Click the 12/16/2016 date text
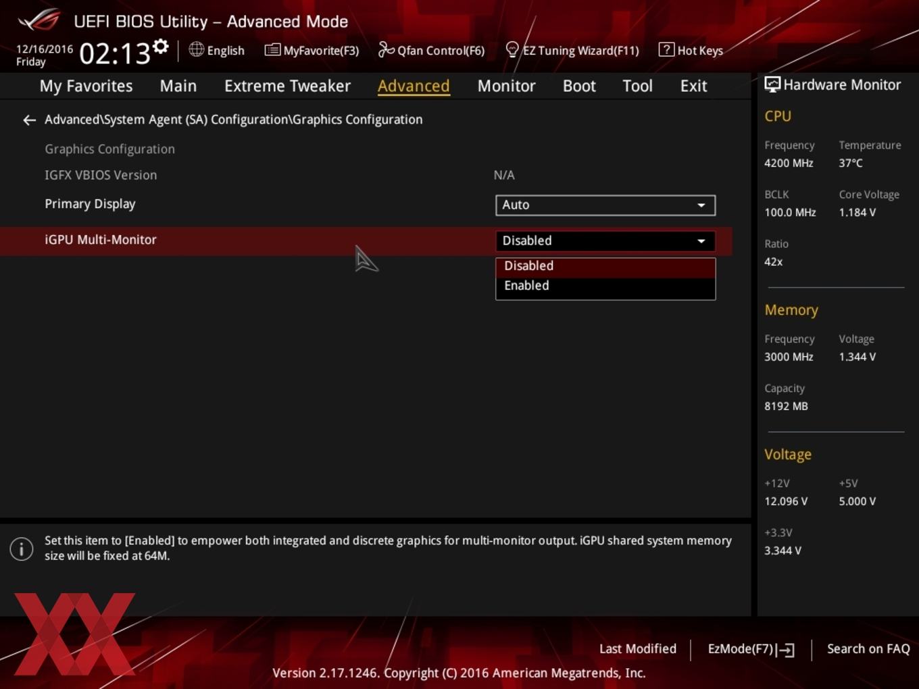This screenshot has height=689, width=919. pos(45,49)
